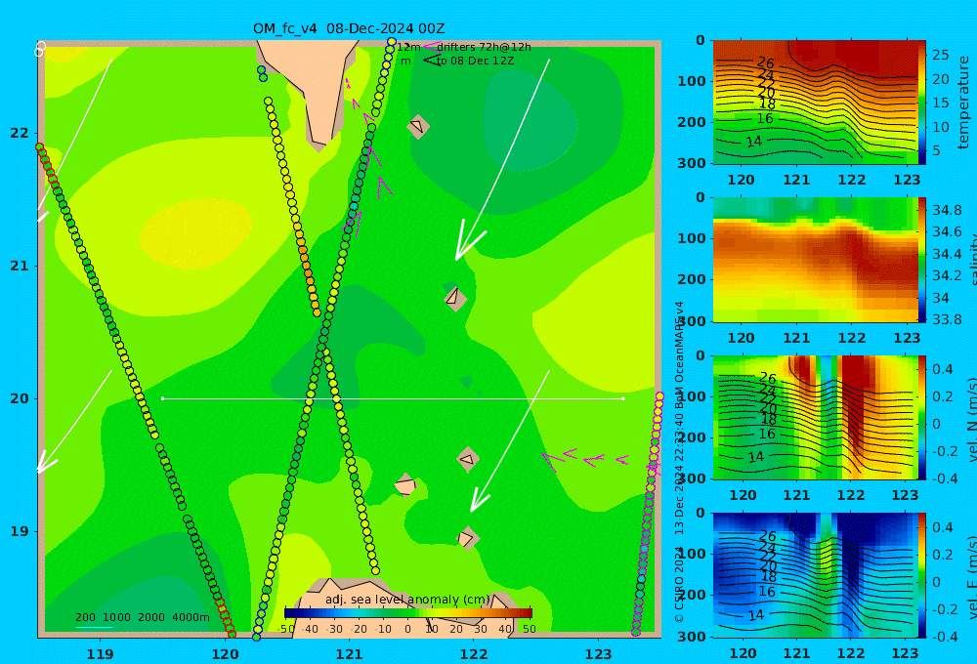Select the 'vel. E (m/s)' axis label
977x664 pixels.
tap(971, 576)
